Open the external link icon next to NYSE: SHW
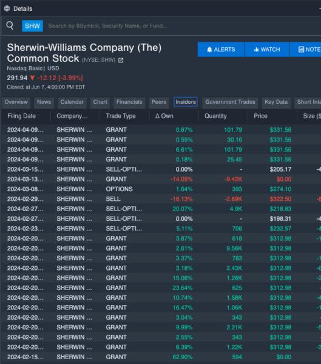321x364 pixels. click(121, 60)
